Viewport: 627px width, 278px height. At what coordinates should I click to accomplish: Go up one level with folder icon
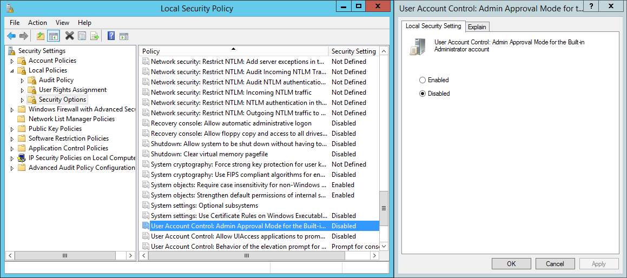pos(41,36)
